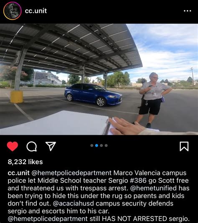Viewport: 198px width, 223px height.
Task: Open cc.unit username in post header
Action: (x=36, y=11)
